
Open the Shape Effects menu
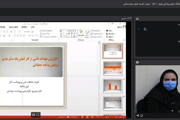click(96, 37)
